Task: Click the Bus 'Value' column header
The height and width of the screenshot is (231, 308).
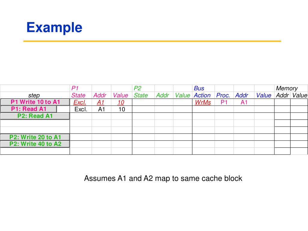Action: 263,95
